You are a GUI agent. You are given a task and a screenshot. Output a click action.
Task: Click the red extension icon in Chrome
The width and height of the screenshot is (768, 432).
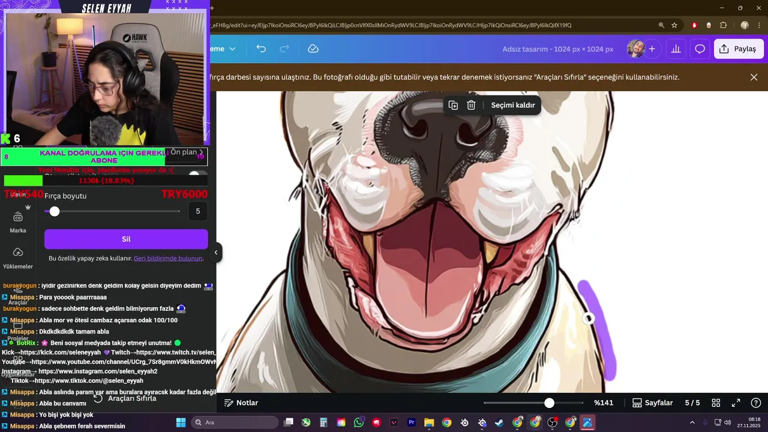[695, 25]
